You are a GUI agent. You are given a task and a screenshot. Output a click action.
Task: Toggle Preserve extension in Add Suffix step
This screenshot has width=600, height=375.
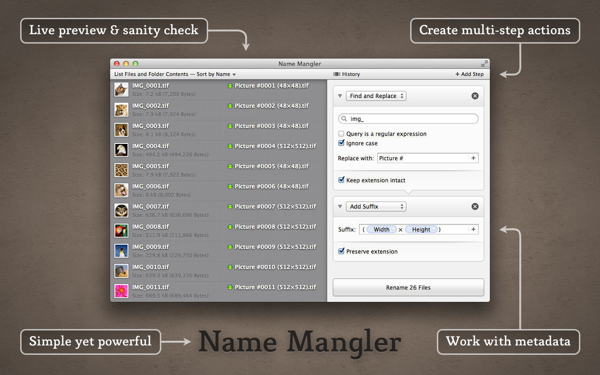341,251
